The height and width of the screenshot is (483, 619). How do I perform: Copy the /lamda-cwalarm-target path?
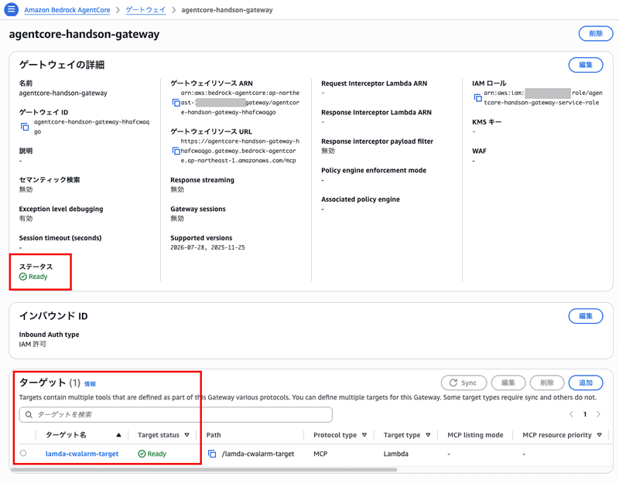(x=212, y=454)
